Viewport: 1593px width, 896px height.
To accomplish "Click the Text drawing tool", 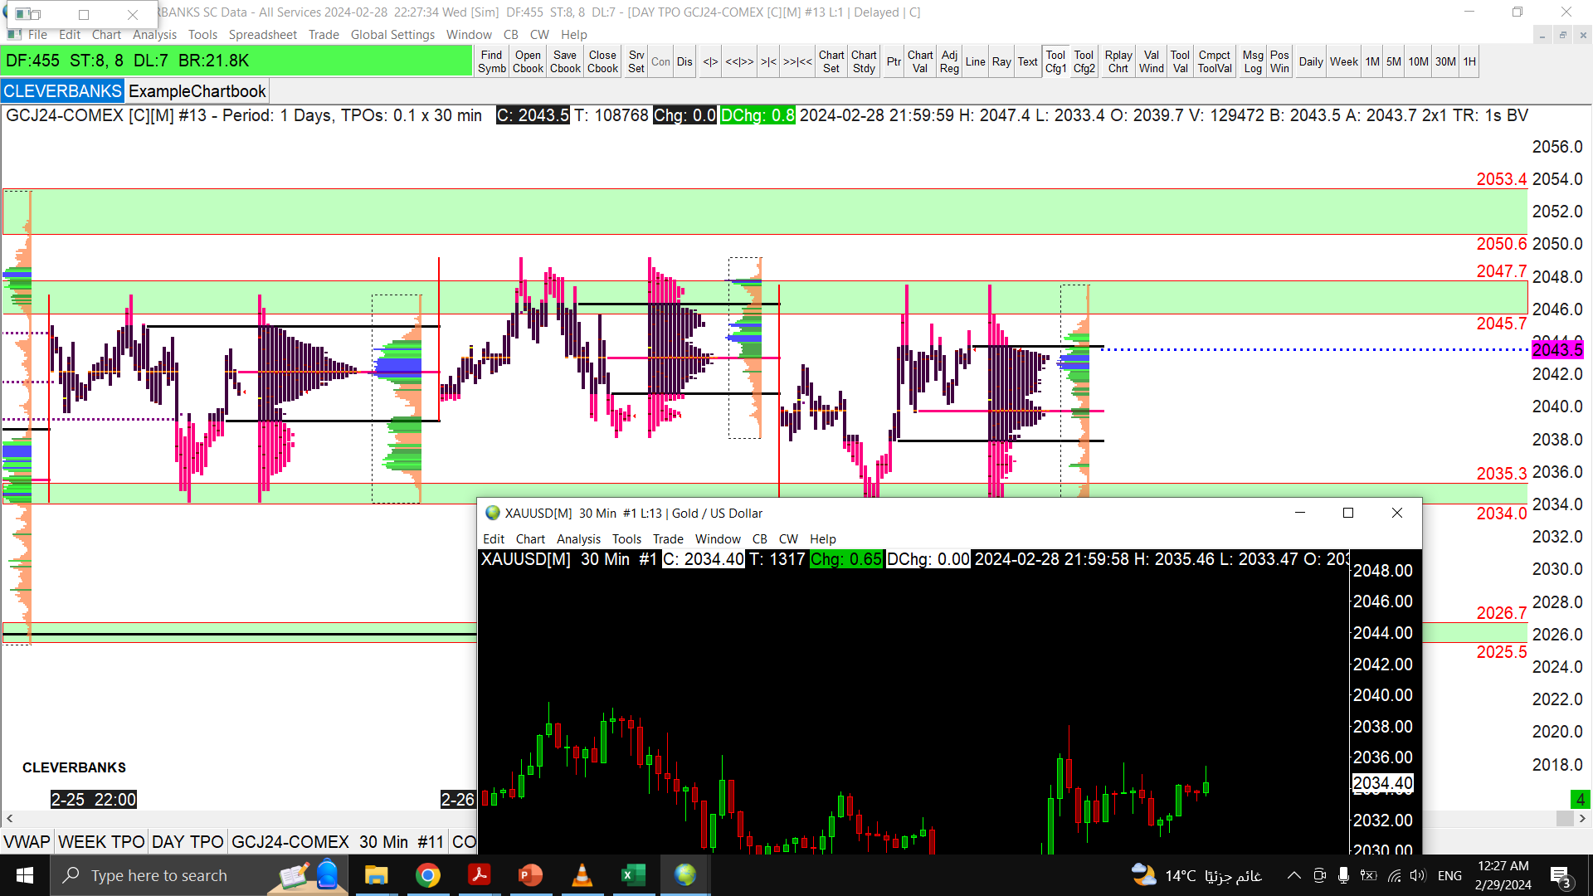I will (1027, 61).
